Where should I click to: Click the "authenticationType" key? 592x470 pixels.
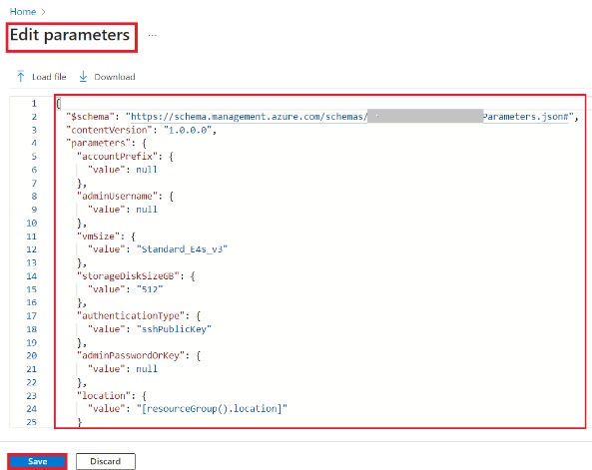pos(131,316)
